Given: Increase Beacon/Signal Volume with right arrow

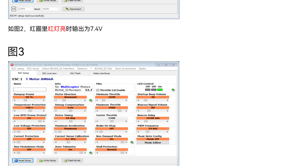Looking at the screenshot, I should coord(167,111).
